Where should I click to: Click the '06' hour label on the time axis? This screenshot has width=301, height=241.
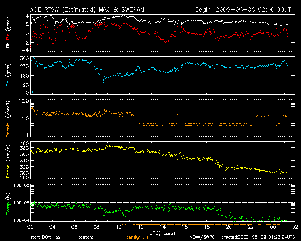74,227
